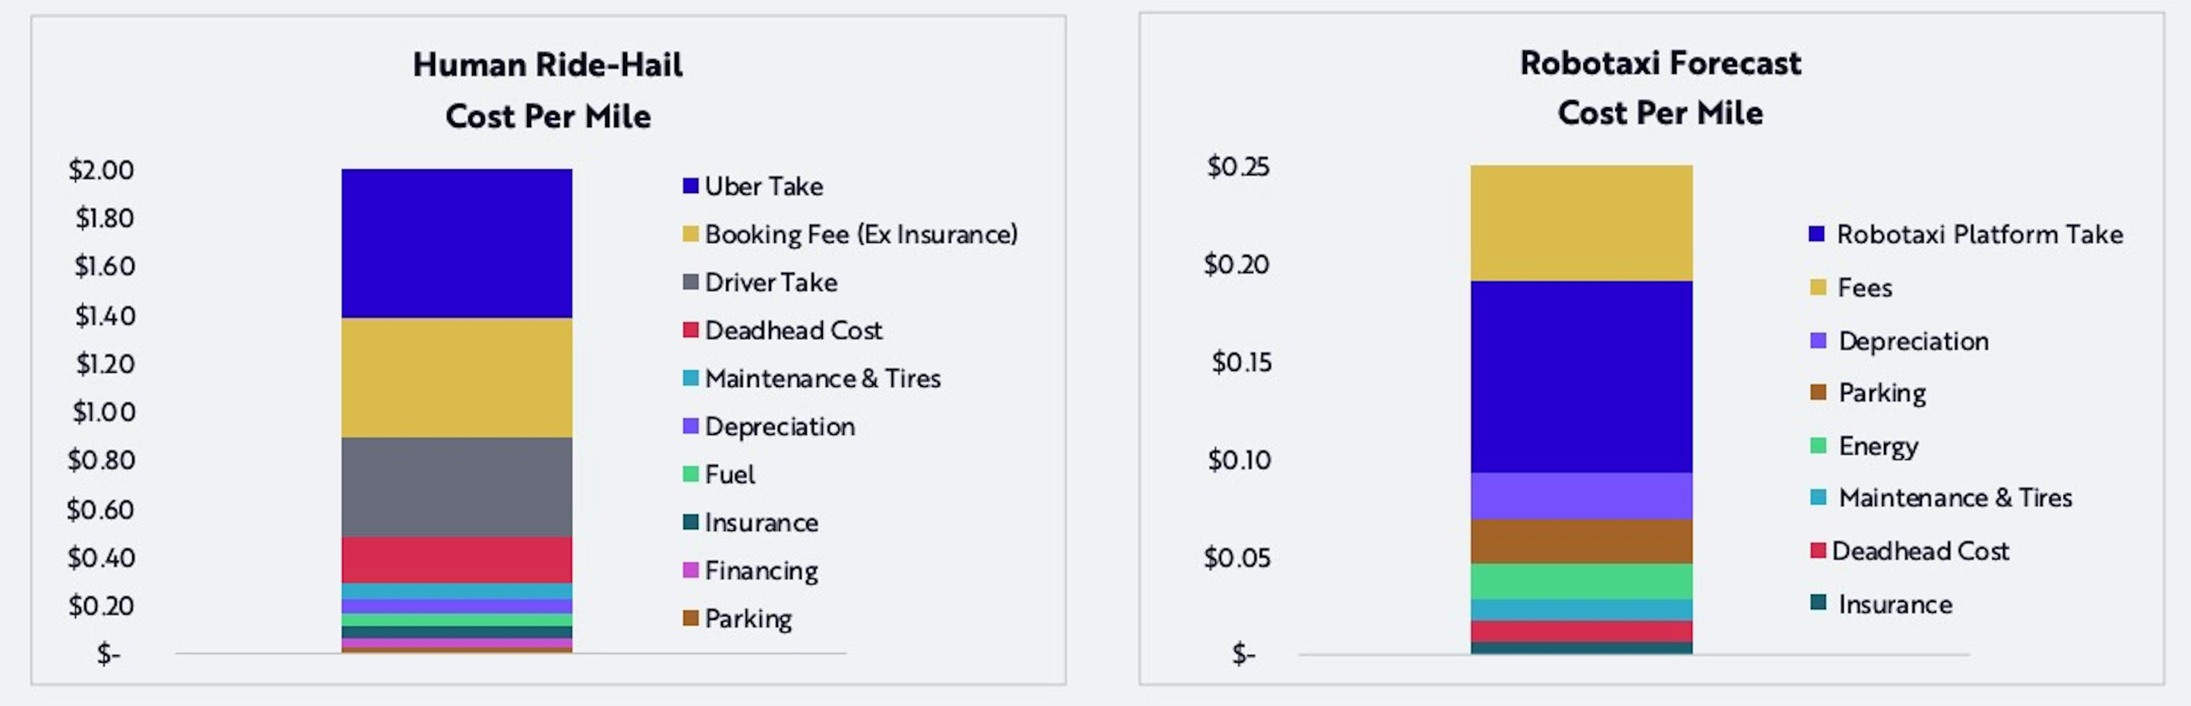Select the gray Driver Take bar segment

click(x=456, y=486)
